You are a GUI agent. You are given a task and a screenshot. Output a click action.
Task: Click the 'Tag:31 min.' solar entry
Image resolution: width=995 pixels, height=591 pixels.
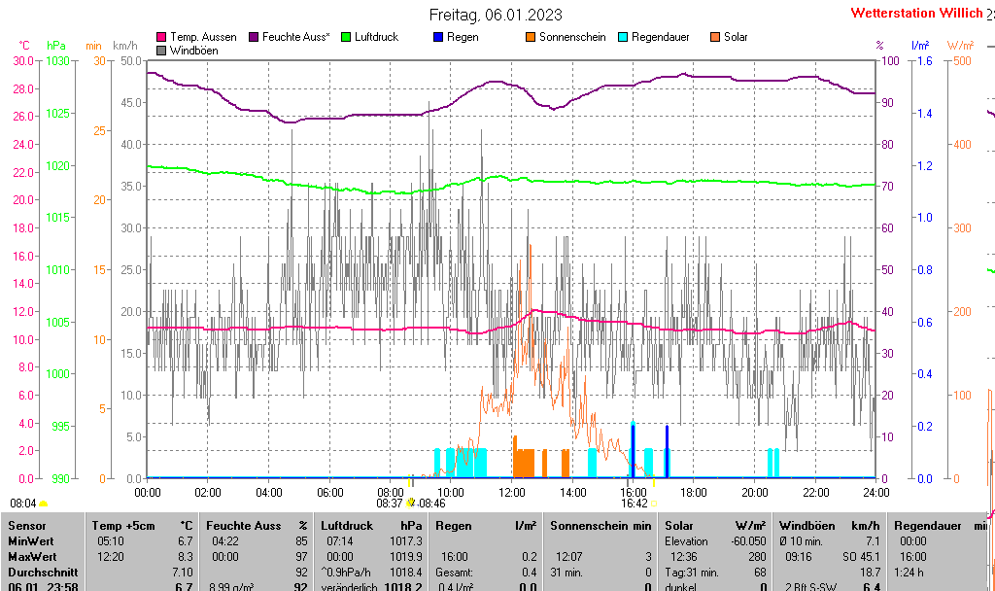pos(692,572)
